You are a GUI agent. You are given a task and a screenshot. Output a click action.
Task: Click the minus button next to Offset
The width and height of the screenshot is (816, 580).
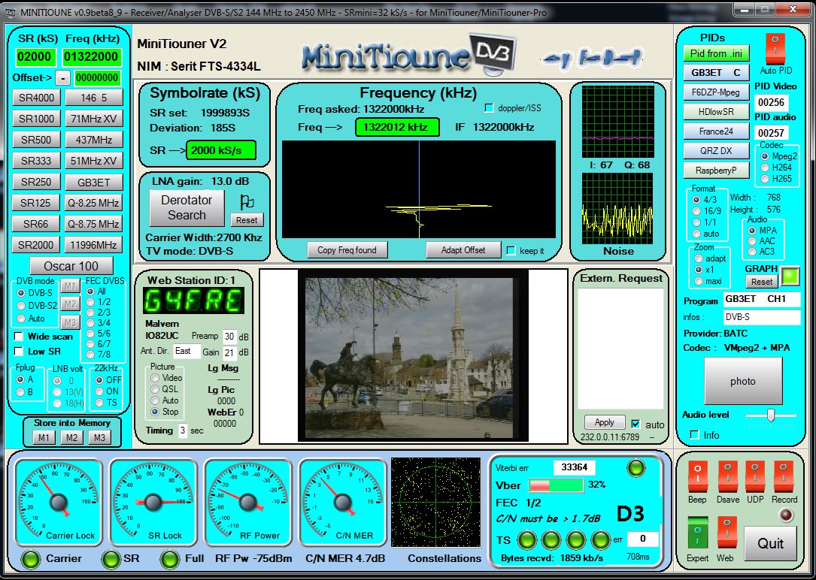(x=62, y=78)
